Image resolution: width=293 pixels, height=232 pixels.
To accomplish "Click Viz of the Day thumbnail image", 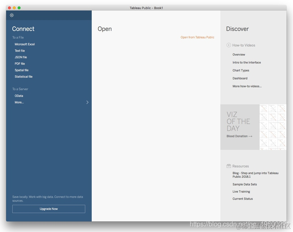I will pos(273,127).
